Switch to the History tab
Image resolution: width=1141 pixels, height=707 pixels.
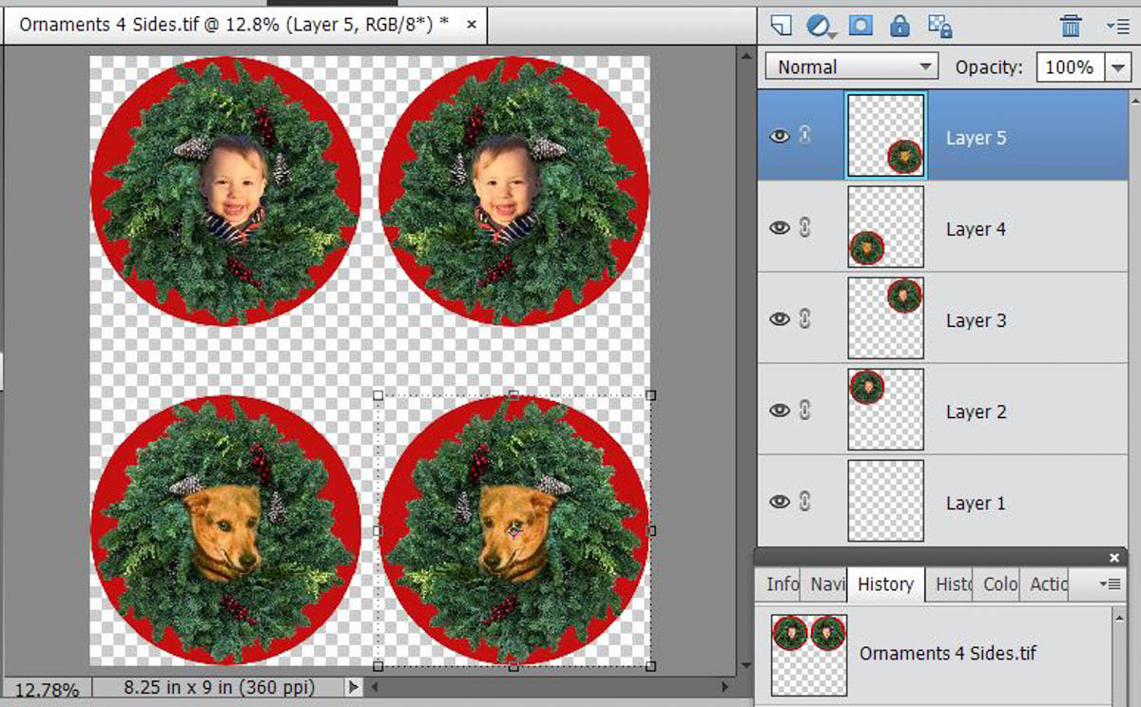pyautogui.click(x=886, y=584)
